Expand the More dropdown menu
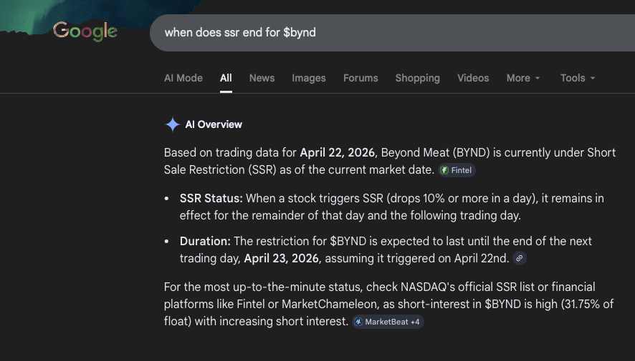Image resolution: width=635 pixels, height=361 pixels. point(522,78)
